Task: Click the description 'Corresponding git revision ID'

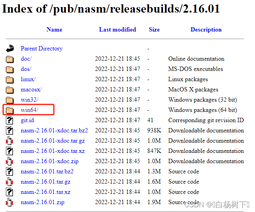Action: click(206, 120)
